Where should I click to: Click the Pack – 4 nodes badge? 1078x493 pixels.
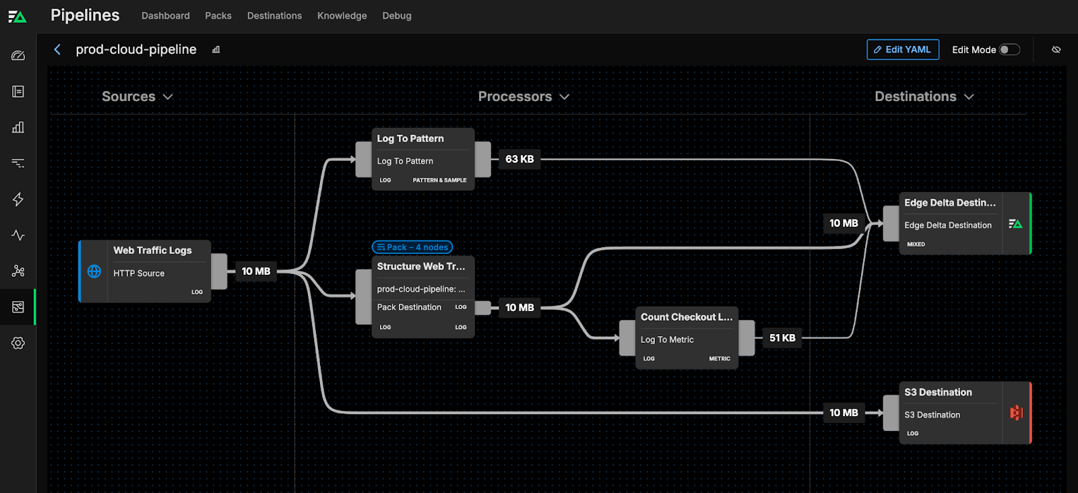(412, 247)
